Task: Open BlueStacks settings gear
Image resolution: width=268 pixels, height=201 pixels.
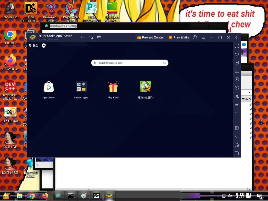Action: [x=237, y=128]
